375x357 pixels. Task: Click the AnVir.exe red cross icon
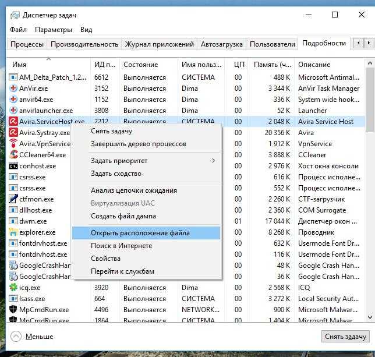coord(13,89)
